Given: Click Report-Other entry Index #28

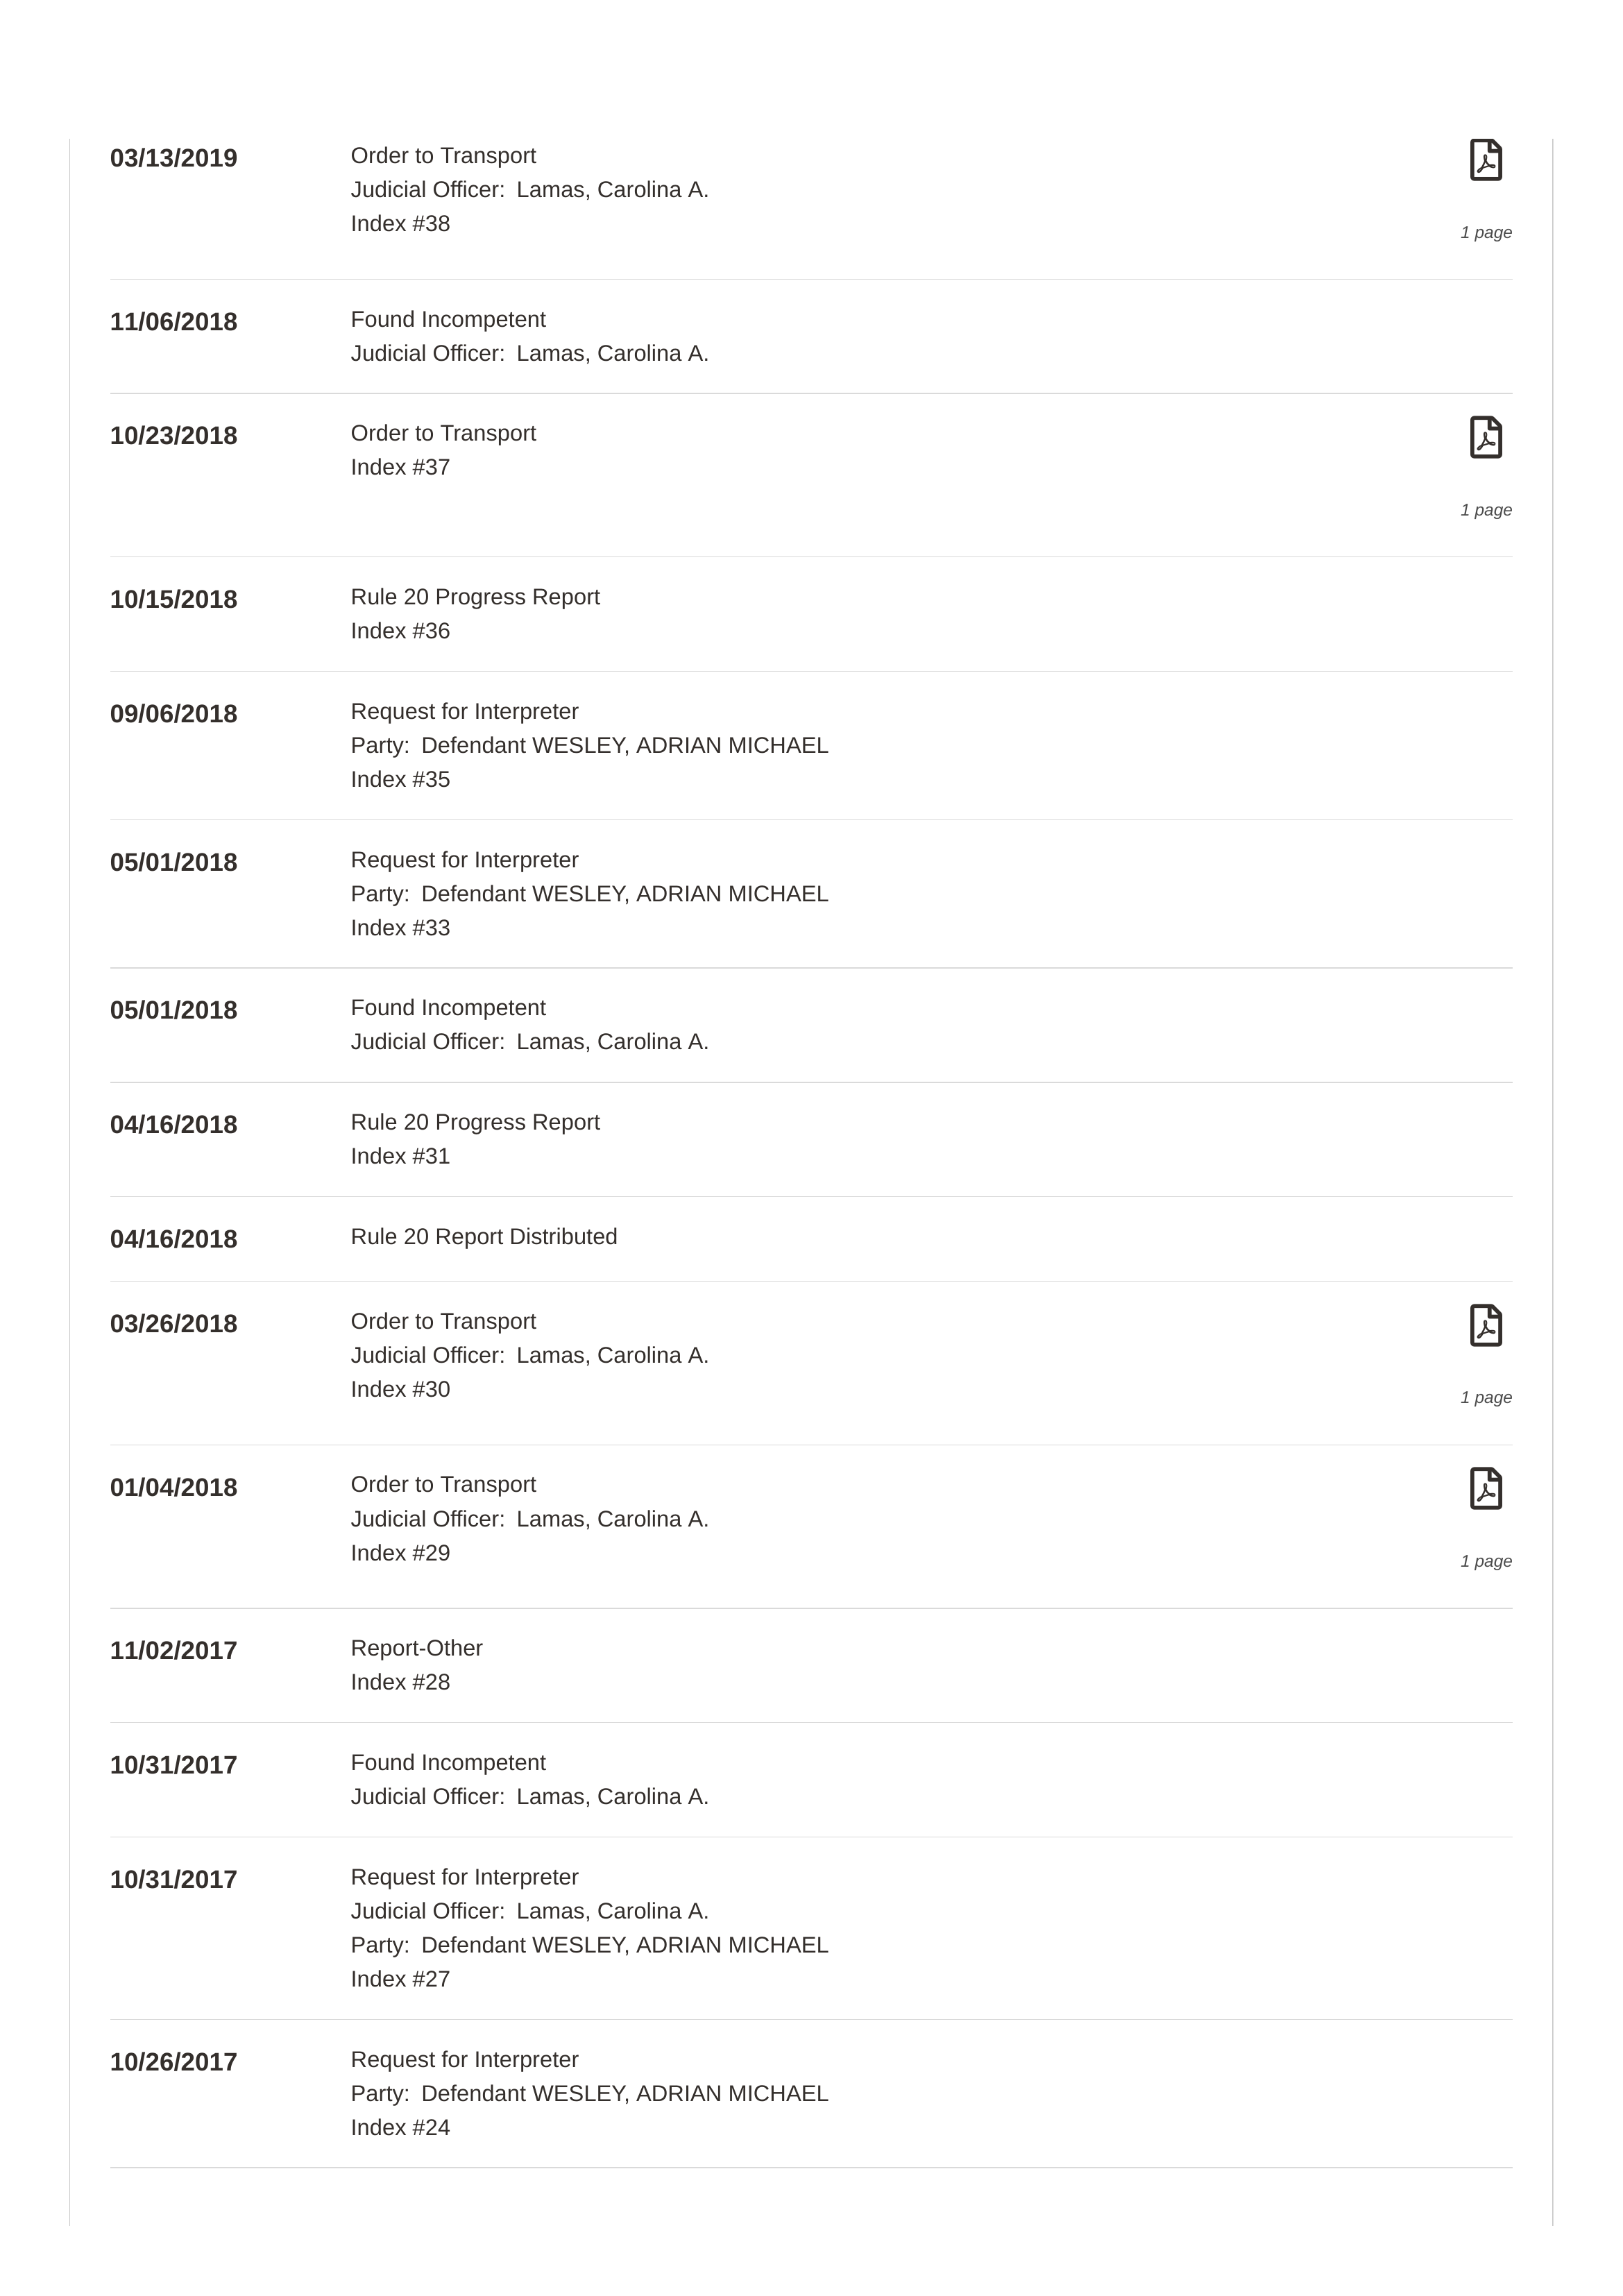Looking at the screenshot, I should [811, 1665].
